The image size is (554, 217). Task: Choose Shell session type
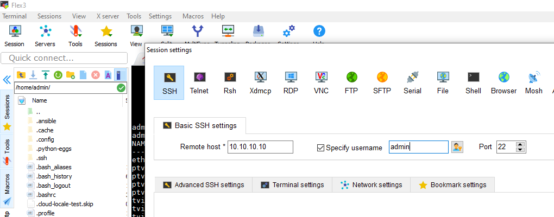[x=473, y=82]
